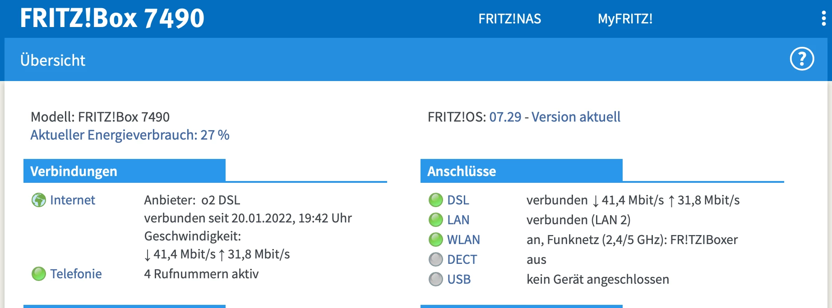The height and width of the screenshot is (308, 832).
Task: Open the Telefonie link
Action: click(x=76, y=274)
